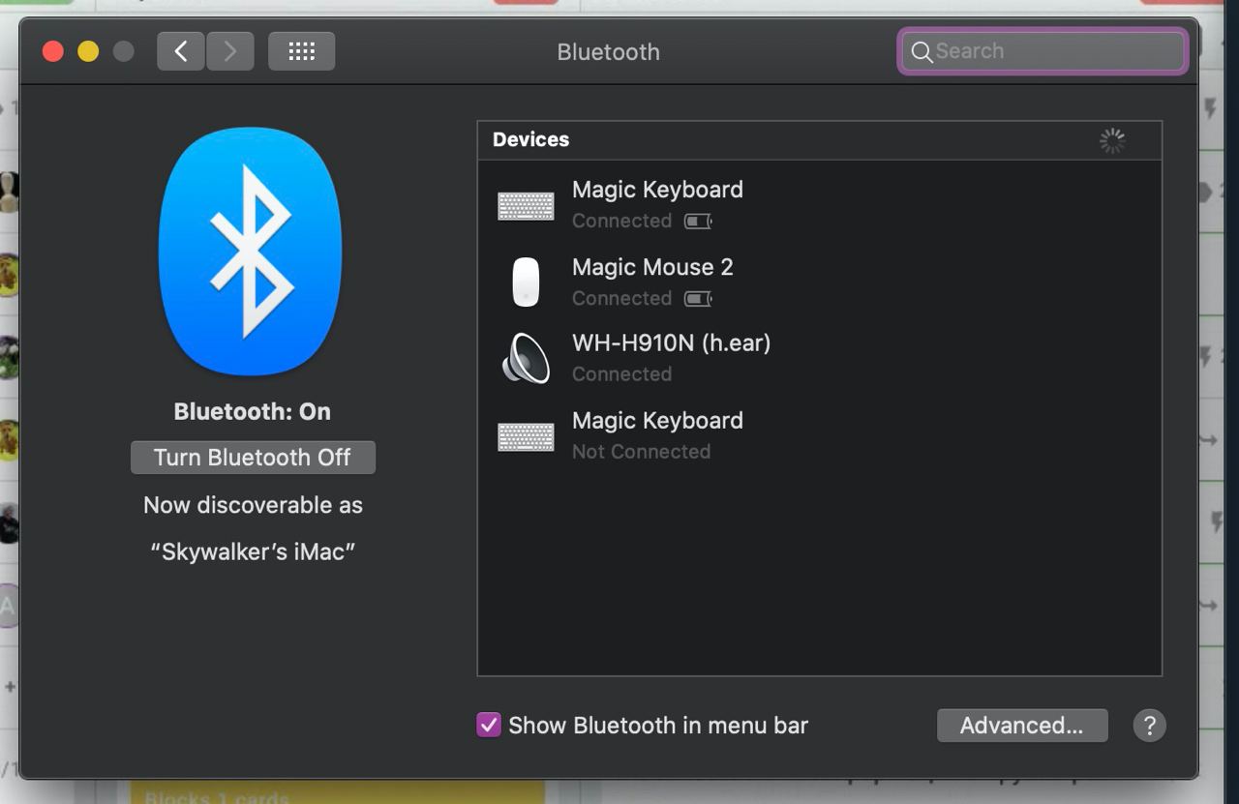Click the "Skywalker's iMac" name text

click(253, 552)
